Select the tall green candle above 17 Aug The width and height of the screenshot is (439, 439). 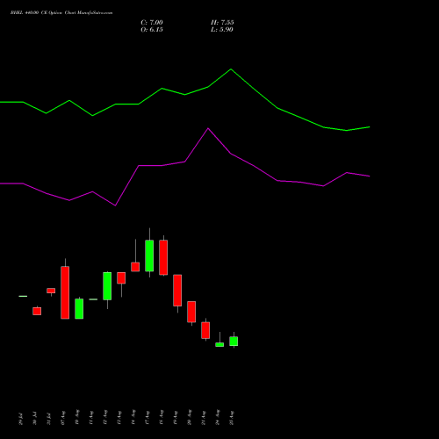click(149, 255)
